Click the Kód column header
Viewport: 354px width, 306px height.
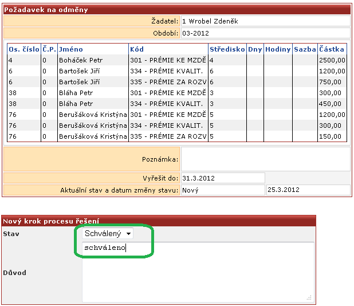pos(137,49)
